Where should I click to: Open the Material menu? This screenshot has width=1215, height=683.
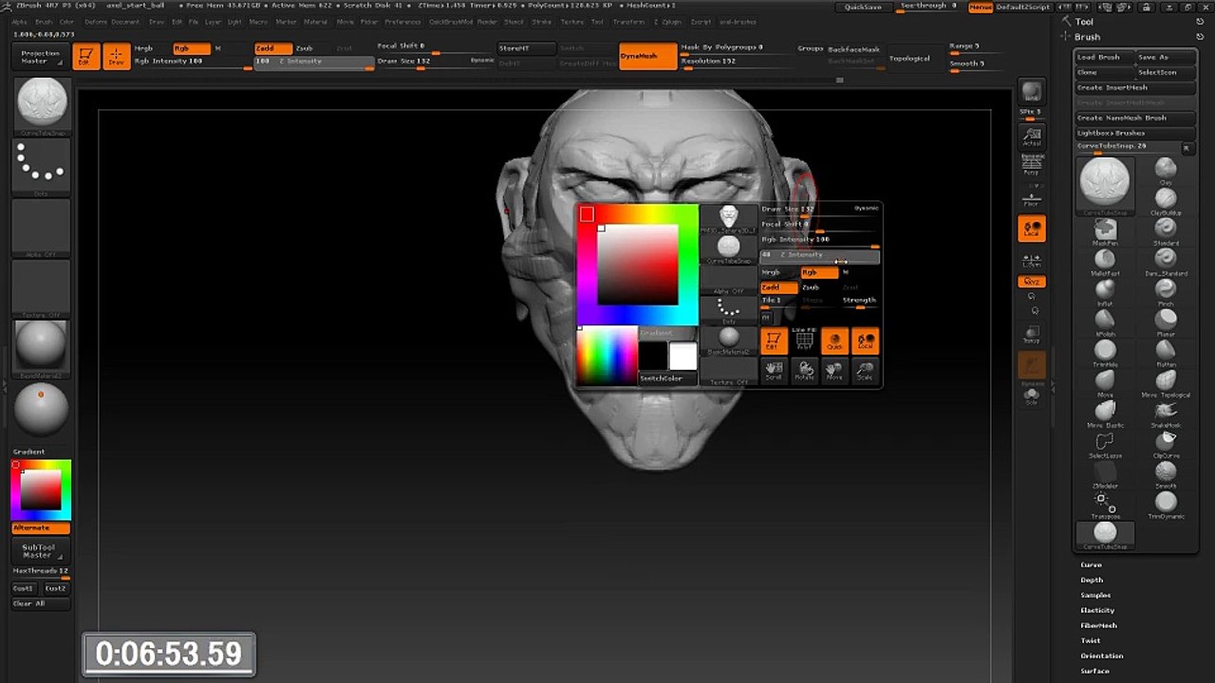point(315,21)
